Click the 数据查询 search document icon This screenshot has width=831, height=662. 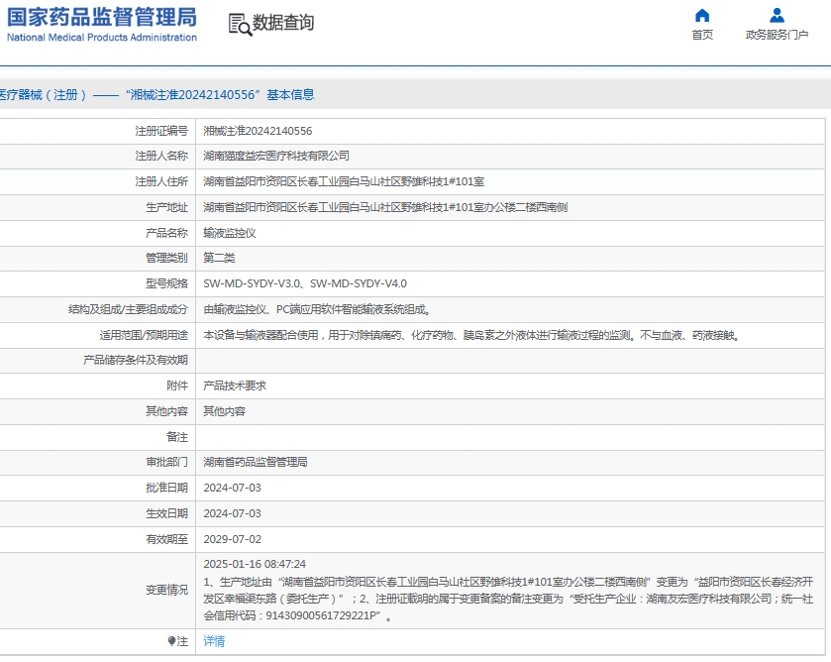[x=240, y=25]
